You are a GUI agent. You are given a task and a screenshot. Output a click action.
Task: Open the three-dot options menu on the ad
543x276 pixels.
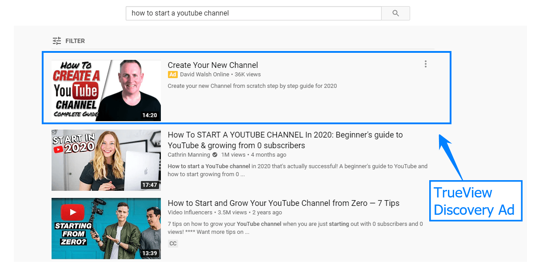pyautogui.click(x=425, y=64)
